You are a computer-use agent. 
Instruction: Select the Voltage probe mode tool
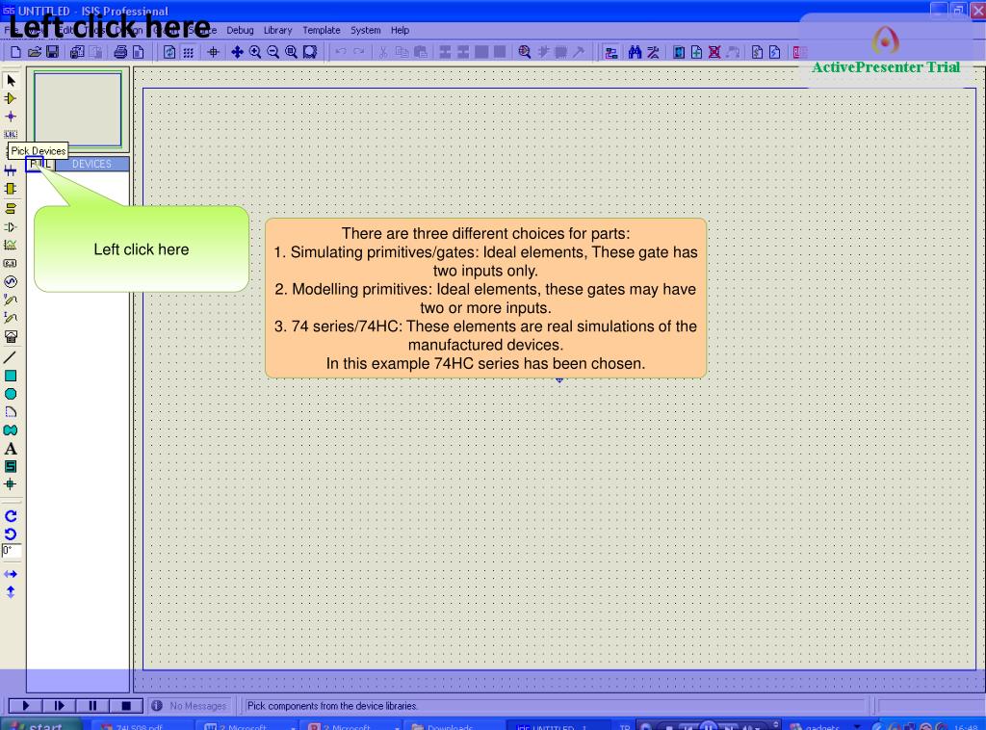pyautogui.click(x=11, y=300)
